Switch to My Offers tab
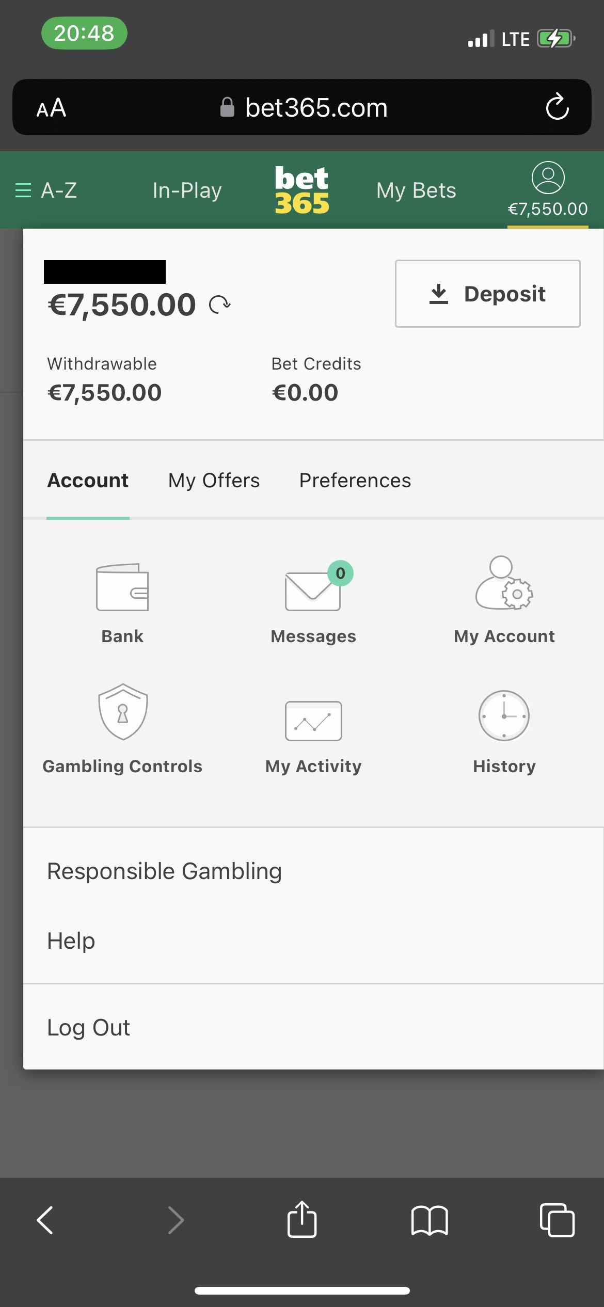Image resolution: width=604 pixels, height=1307 pixels. point(214,481)
